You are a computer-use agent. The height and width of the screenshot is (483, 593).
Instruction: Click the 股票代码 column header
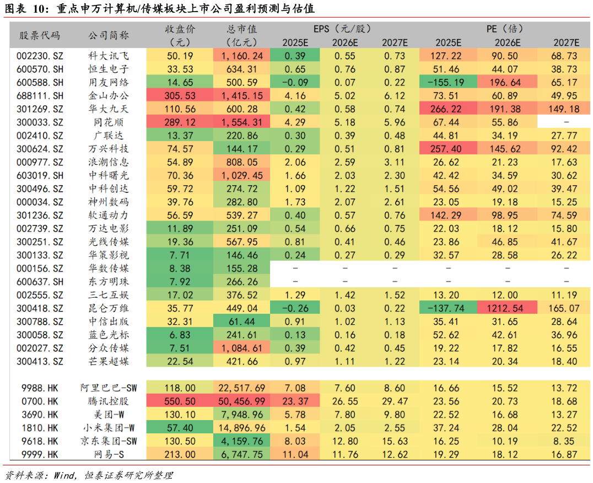point(39,34)
